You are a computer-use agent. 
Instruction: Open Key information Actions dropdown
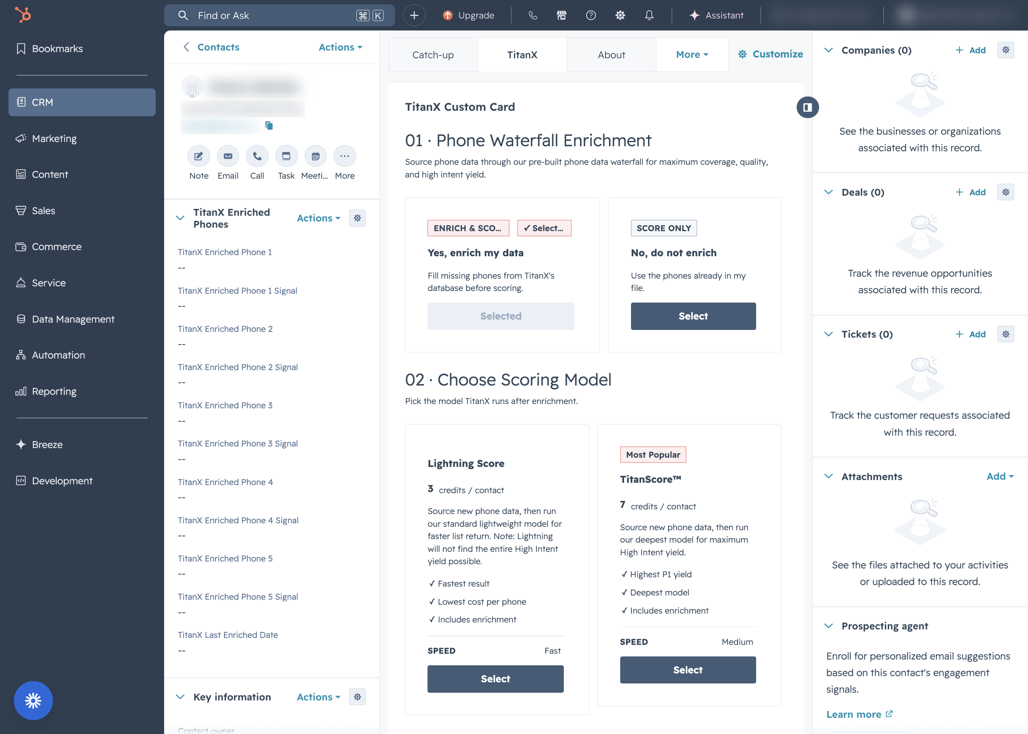click(318, 697)
